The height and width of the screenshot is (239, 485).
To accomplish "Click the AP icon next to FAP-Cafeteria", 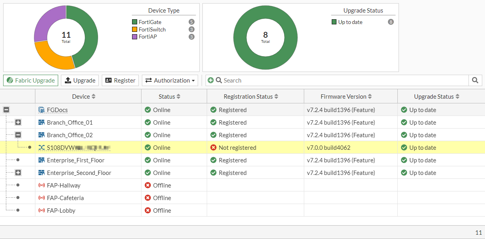I will coord(42,198).
